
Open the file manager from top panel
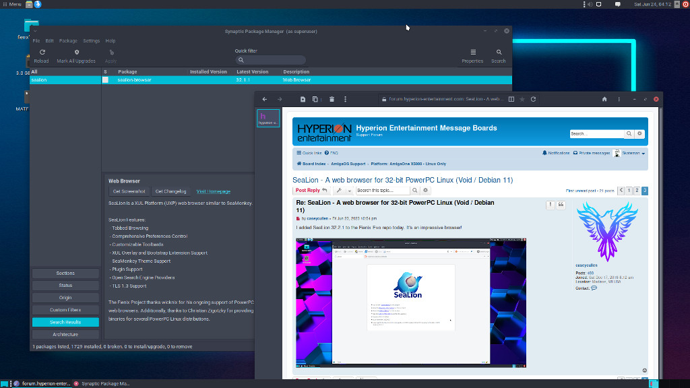29,5
